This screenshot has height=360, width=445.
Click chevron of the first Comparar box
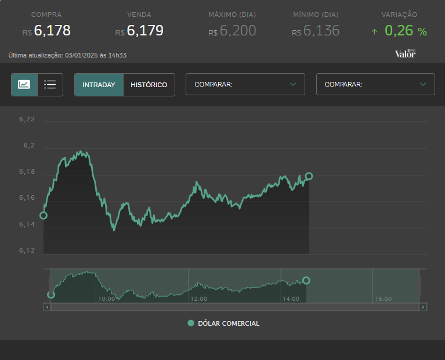[293, 84]
